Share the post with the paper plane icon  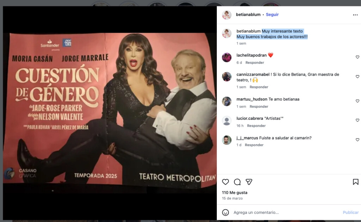pos(249,182)
